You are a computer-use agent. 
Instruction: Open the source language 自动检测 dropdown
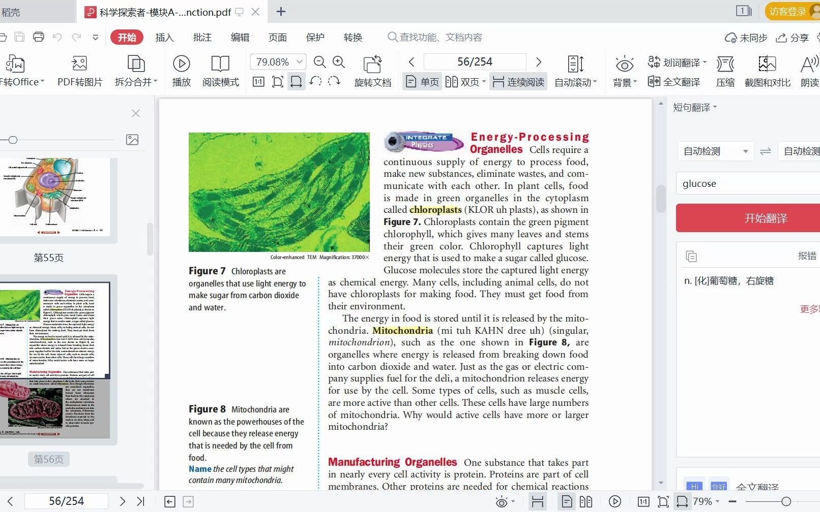coord(716,151)
